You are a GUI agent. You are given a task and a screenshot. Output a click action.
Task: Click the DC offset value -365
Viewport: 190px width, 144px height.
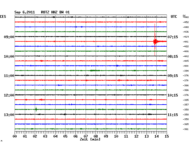tap(186, 124)
